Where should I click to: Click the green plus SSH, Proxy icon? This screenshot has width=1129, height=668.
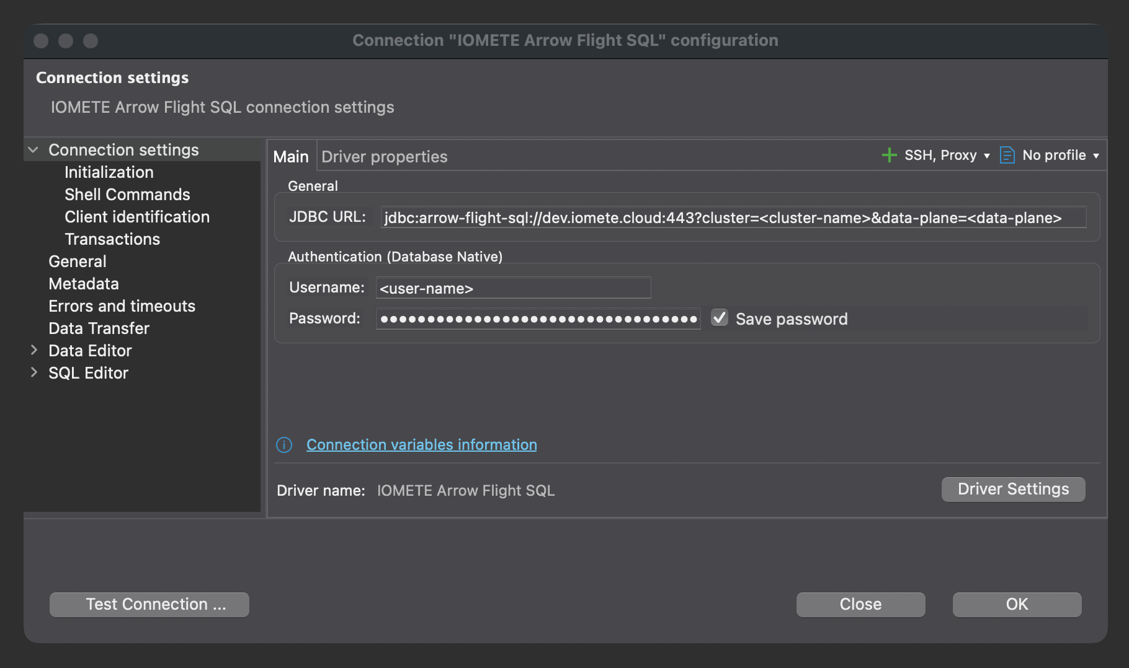click(x=890, y=155)
